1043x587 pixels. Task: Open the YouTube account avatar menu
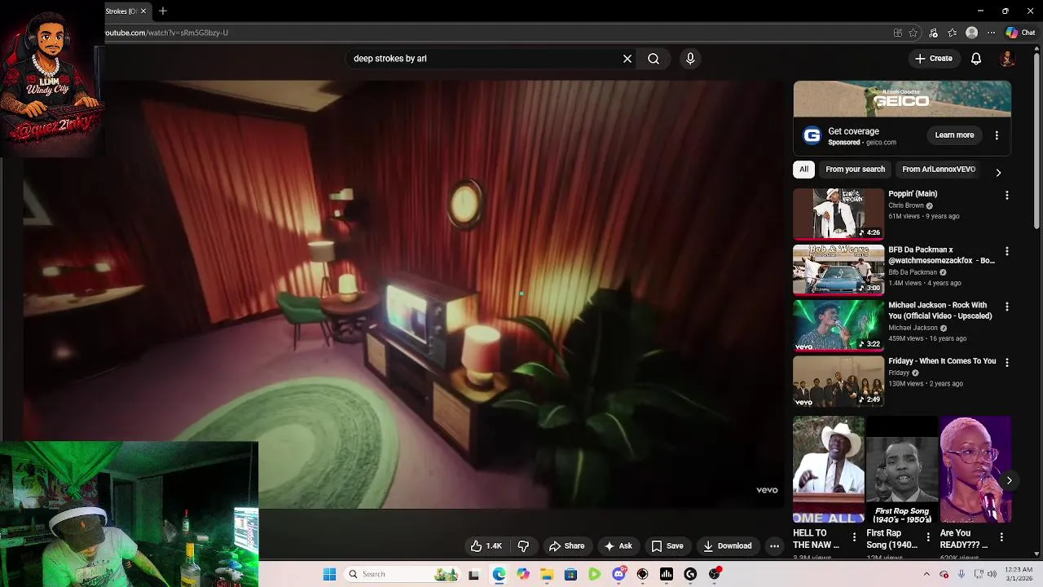coord(1007,59)
